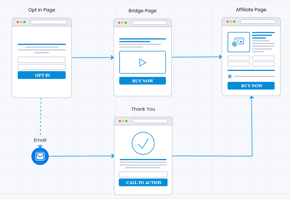
Task: Click the first input field on Opt In Page
Action: coord(42,60)
